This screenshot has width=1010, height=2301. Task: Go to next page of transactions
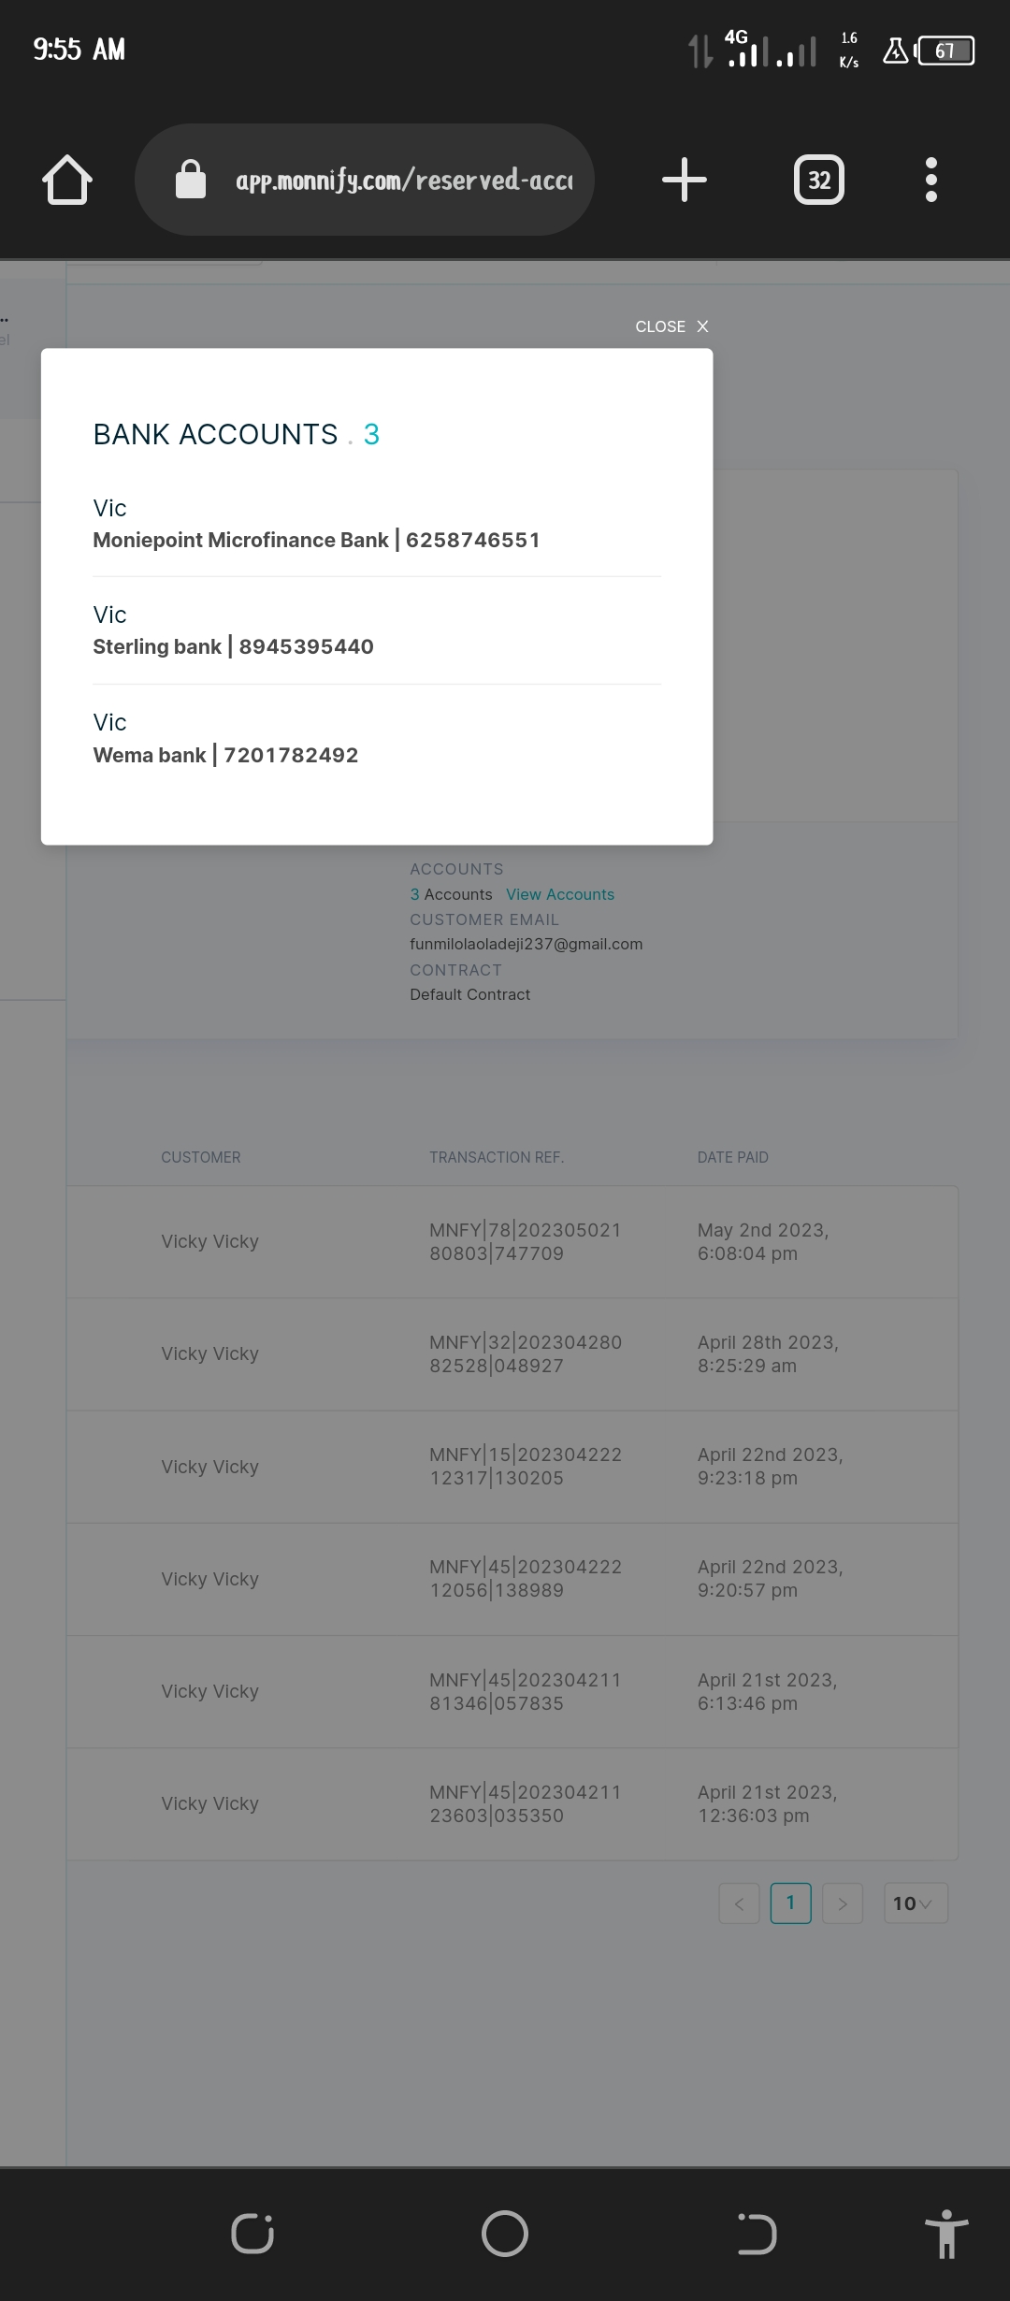pos(843,1903)
